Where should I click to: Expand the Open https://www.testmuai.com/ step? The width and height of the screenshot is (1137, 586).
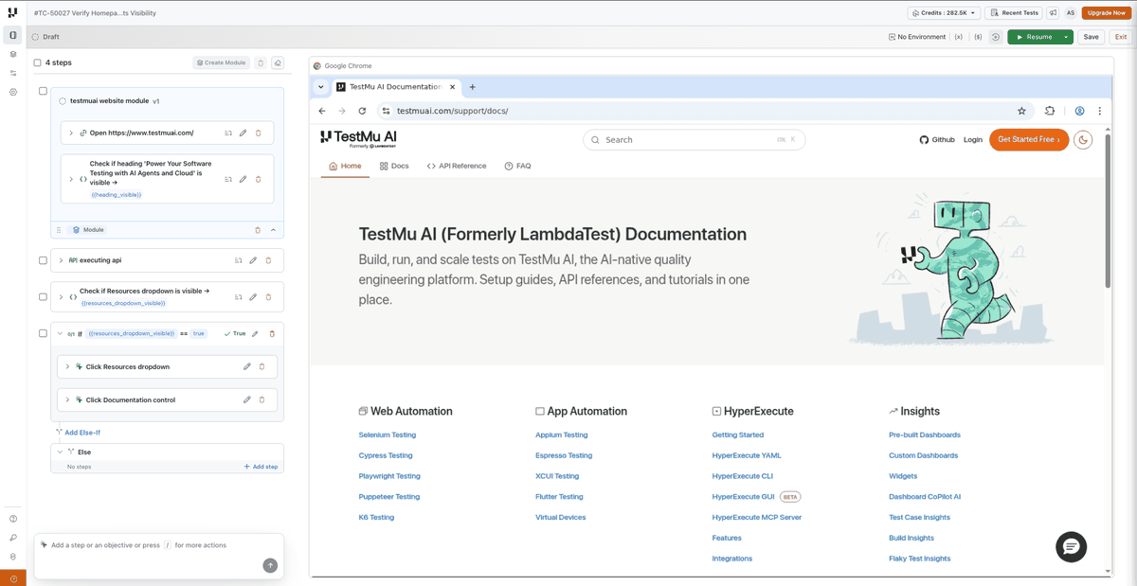pyautogui.click(x=71, y=133)
